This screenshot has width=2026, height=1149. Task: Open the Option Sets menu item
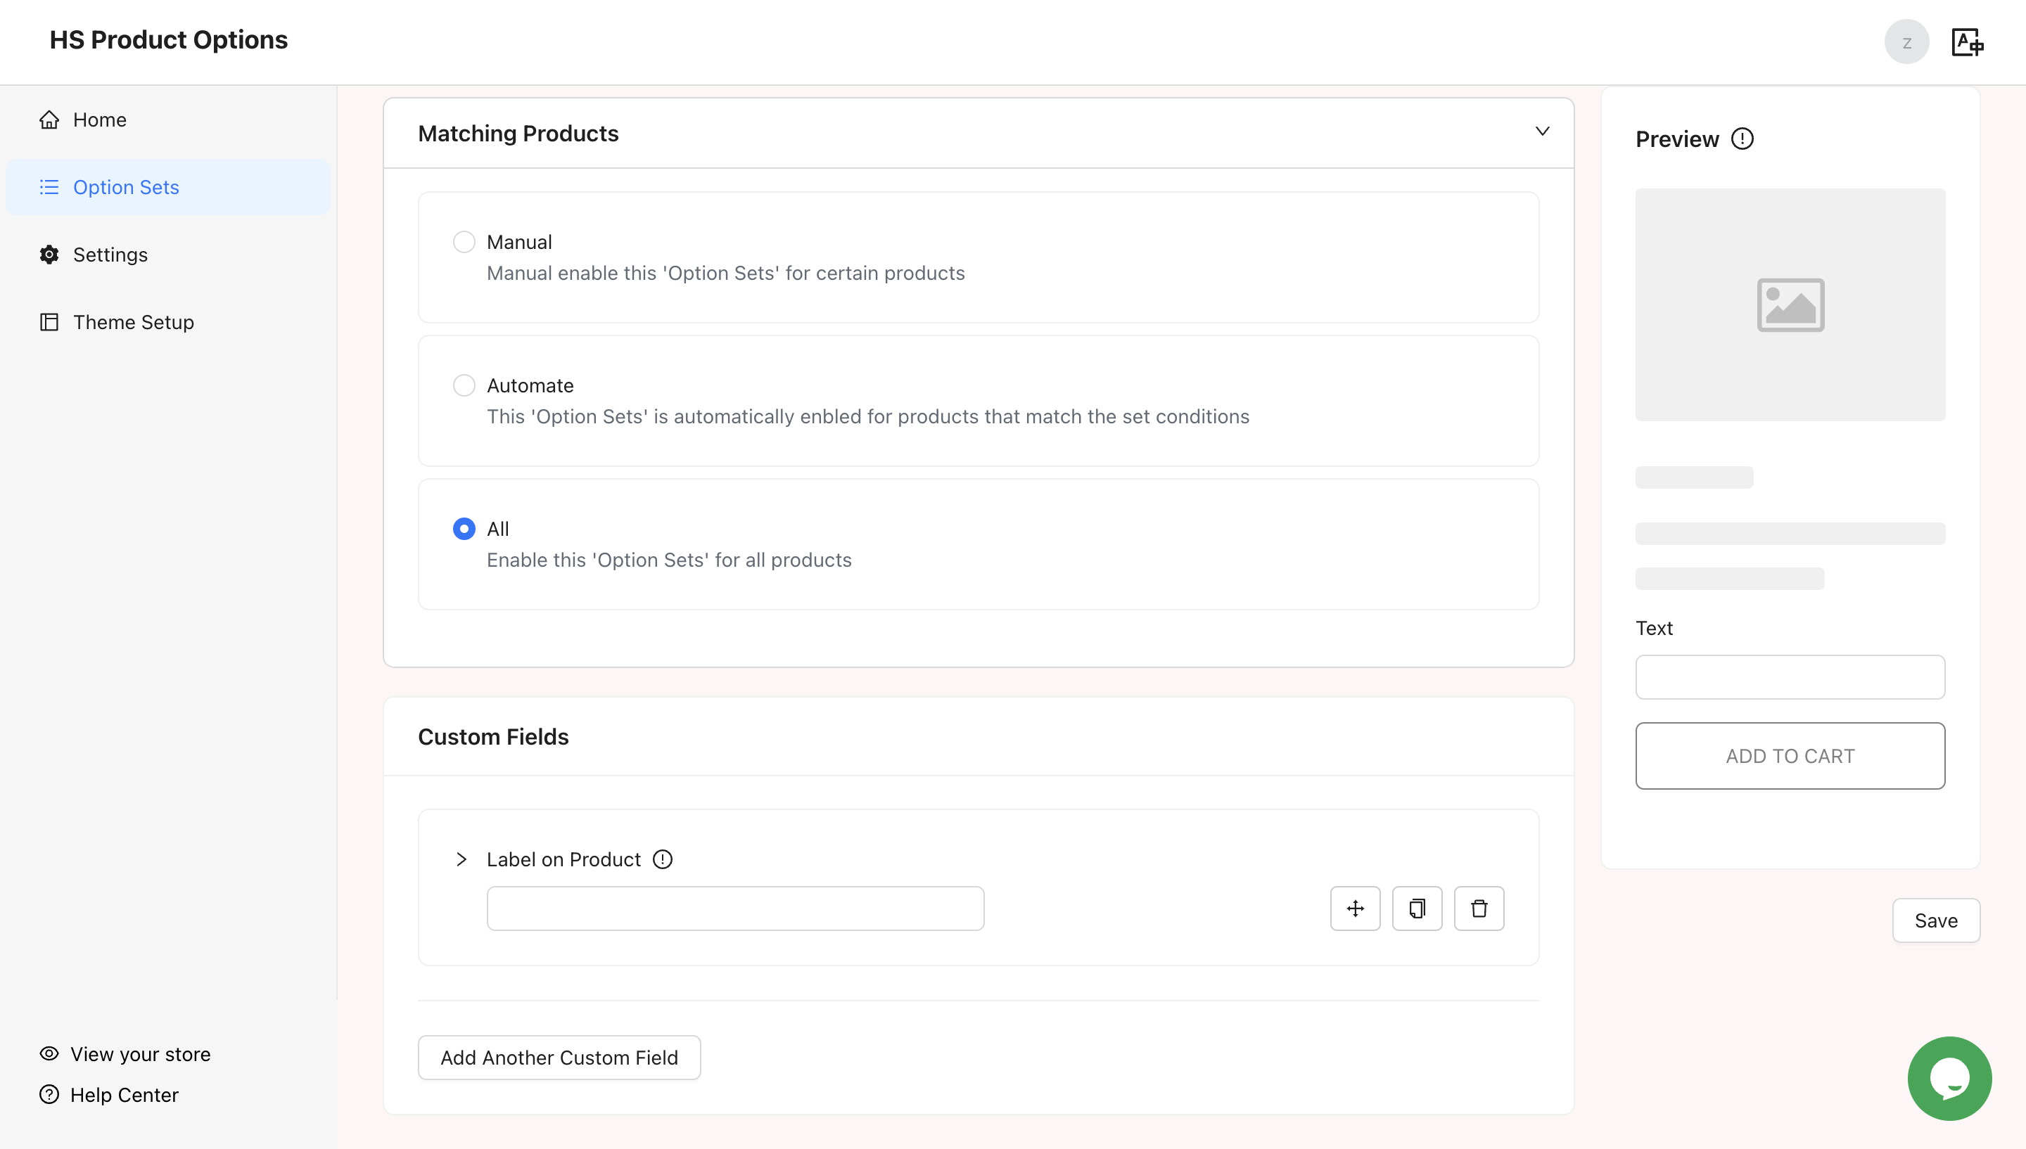(x=125, y=186)
